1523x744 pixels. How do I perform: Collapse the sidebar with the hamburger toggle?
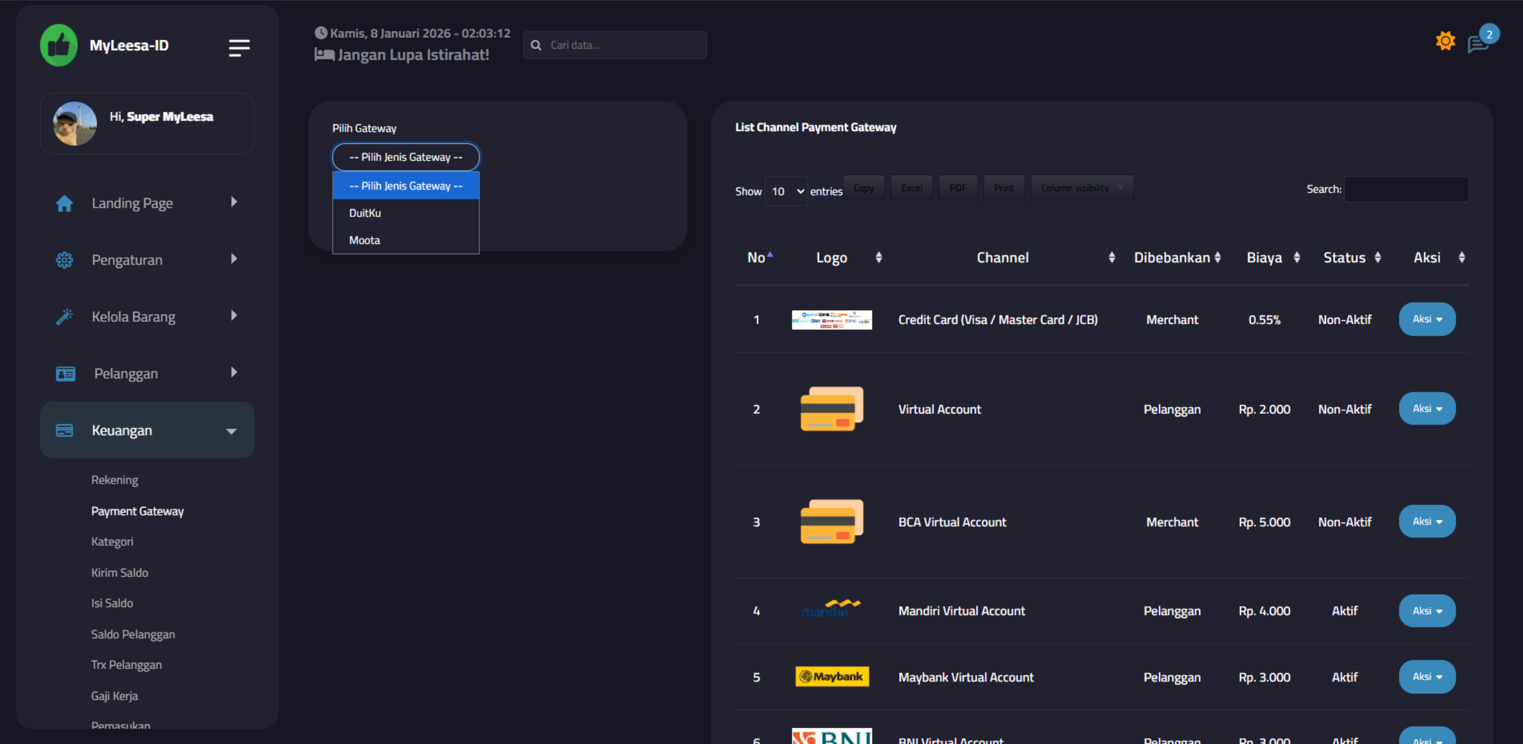239,47
